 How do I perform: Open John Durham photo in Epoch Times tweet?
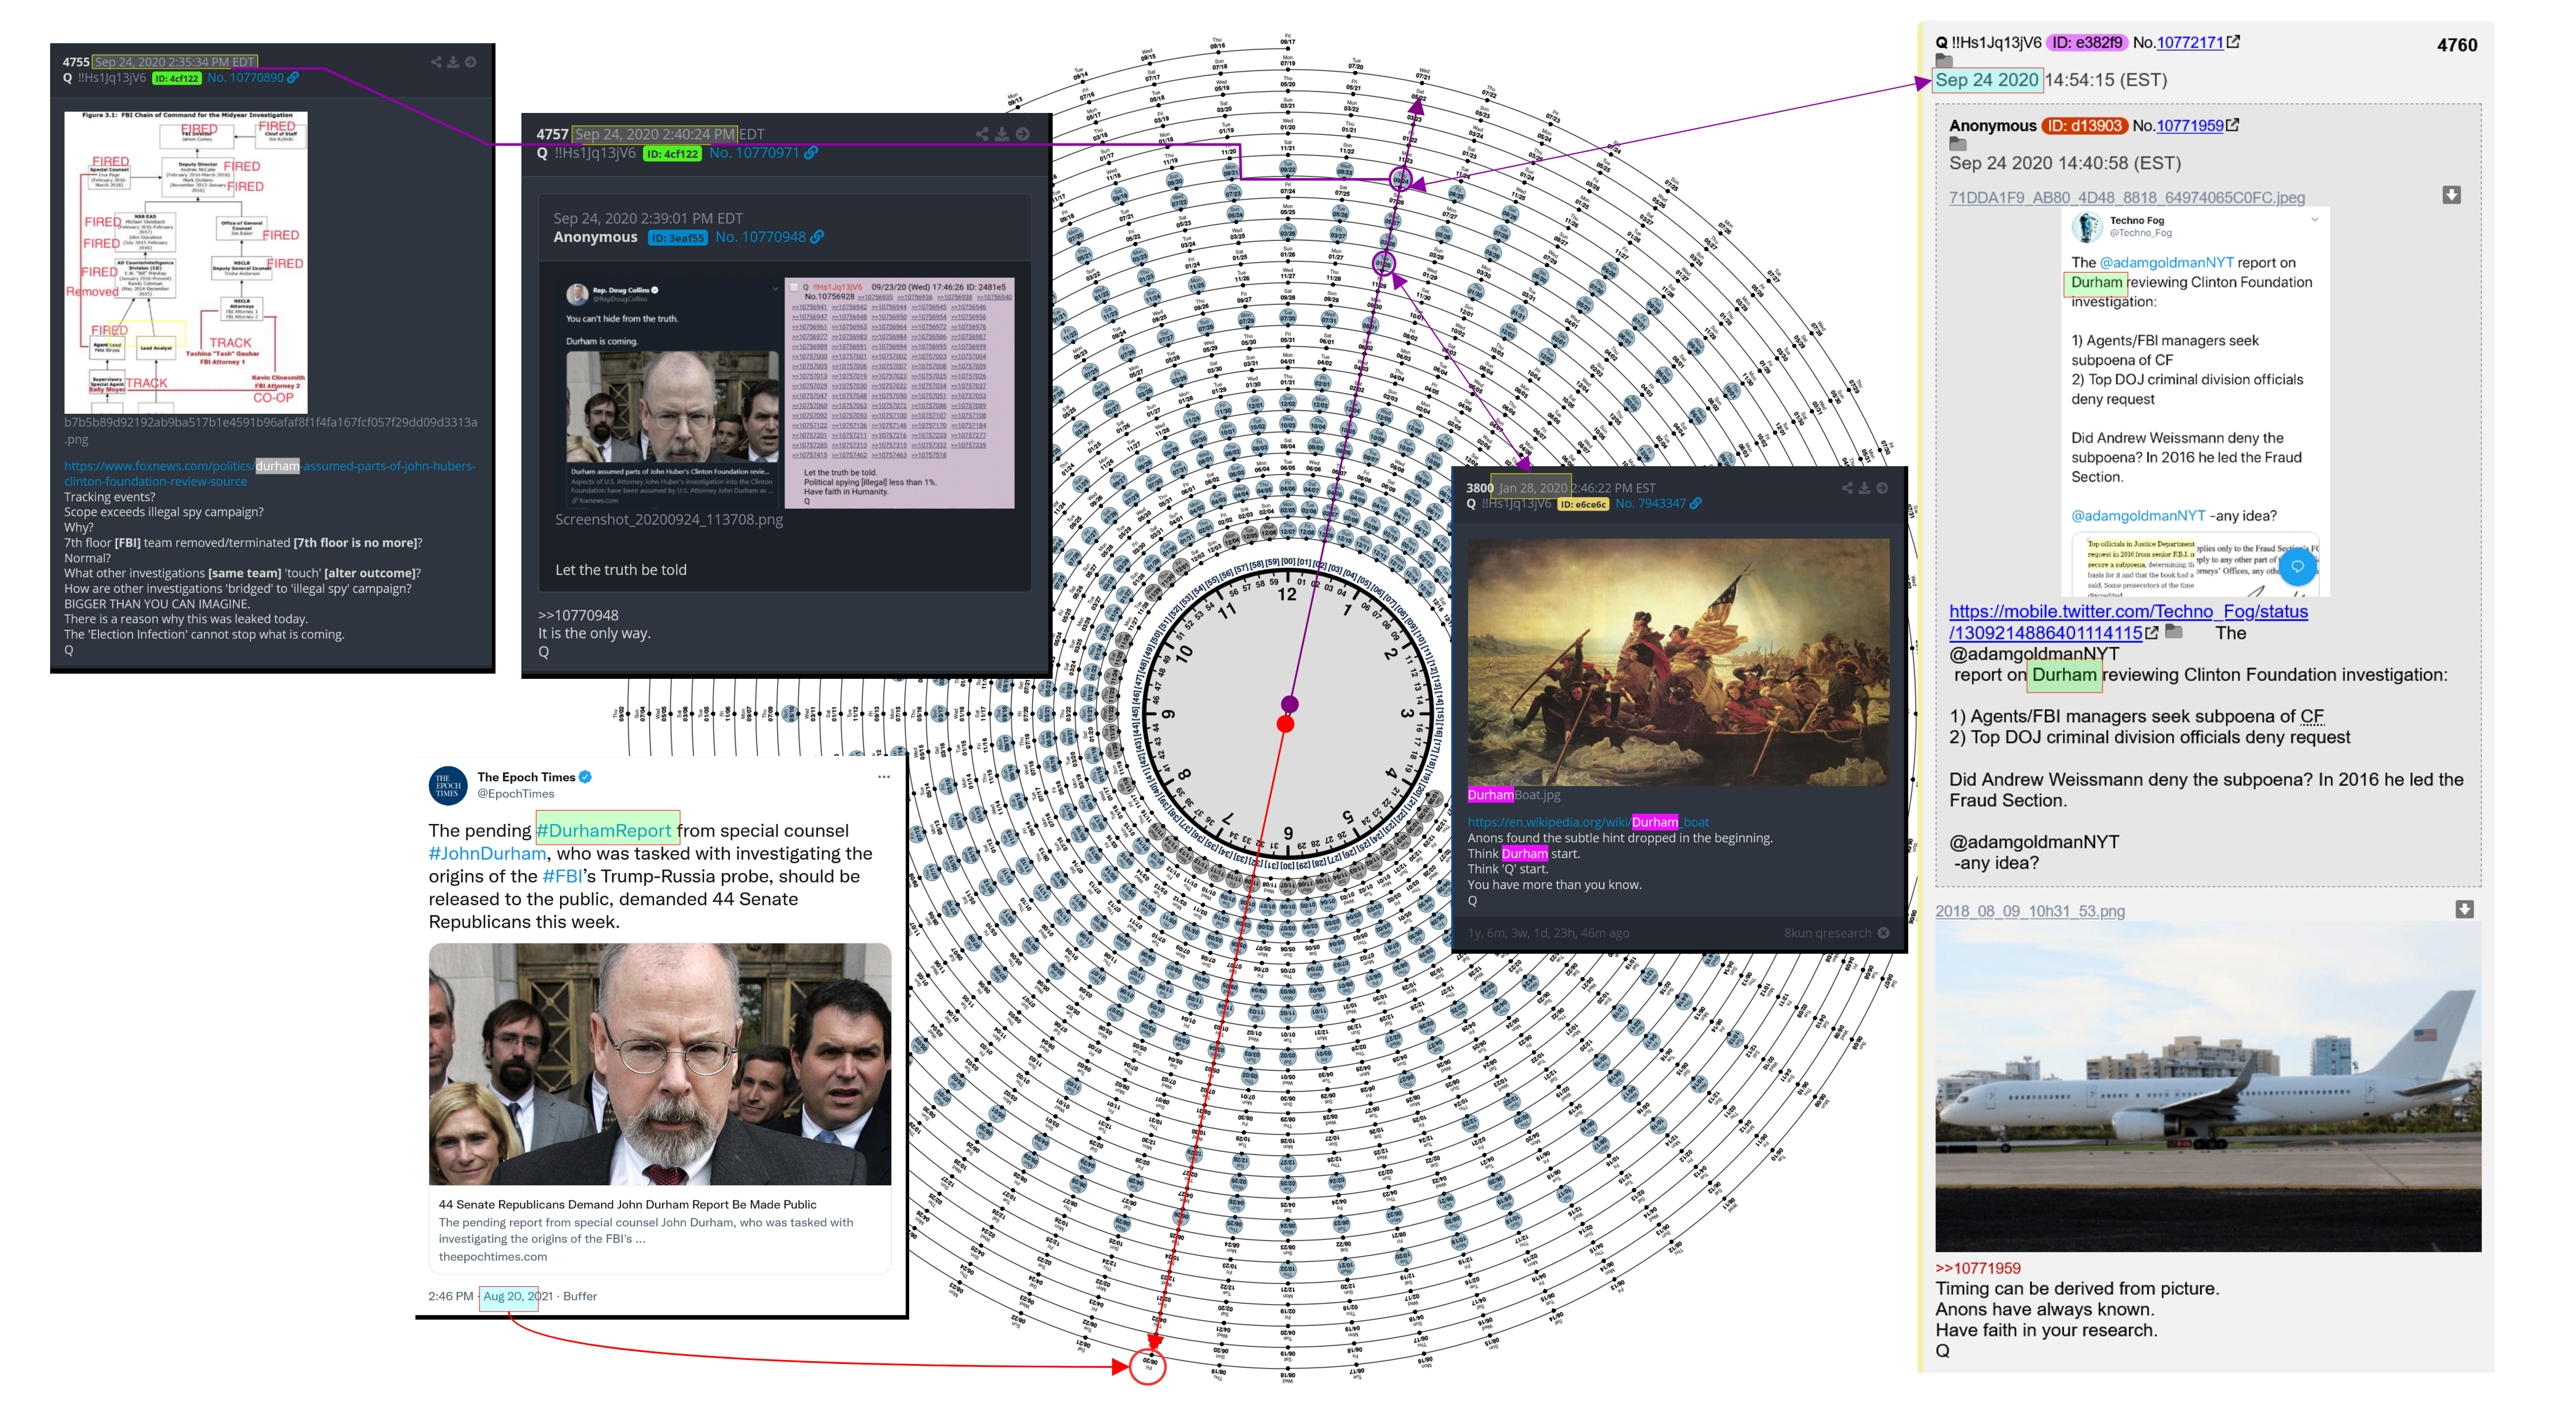[660, 1064]
